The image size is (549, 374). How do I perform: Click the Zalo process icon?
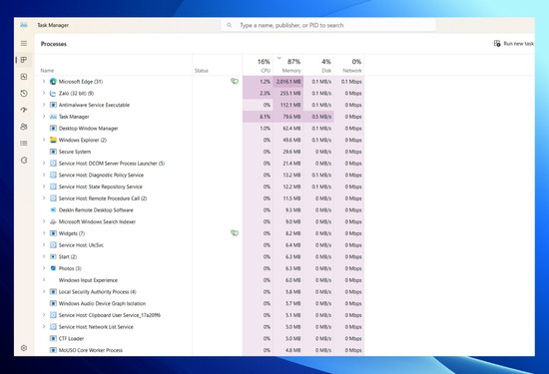53,94
